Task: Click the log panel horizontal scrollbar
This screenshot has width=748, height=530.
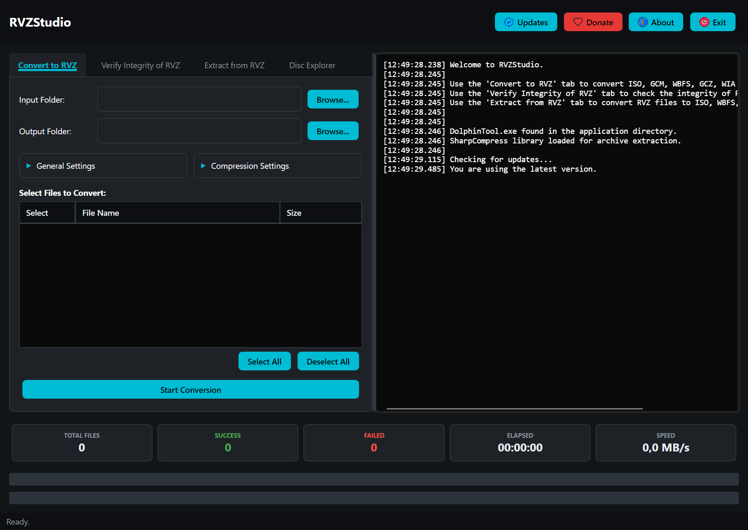Action: (514, 409)
